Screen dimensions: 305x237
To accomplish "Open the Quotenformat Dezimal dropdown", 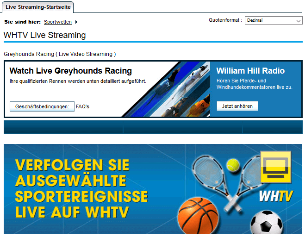I will [274, 20].
